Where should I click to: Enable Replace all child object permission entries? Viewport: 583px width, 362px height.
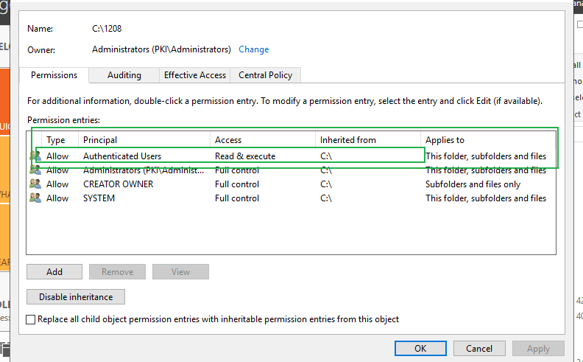pos(31,320)
